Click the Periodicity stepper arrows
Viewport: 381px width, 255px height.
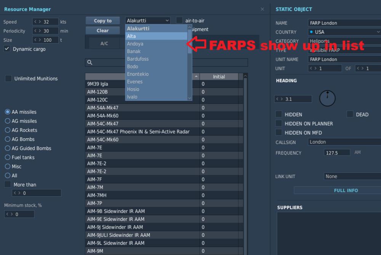click(x=37, y=31)
